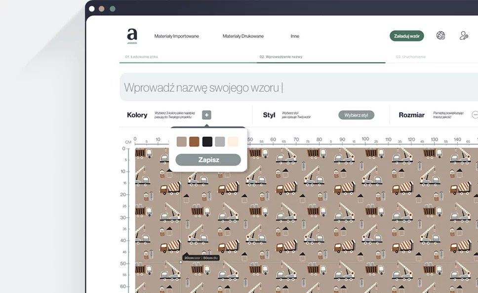Select the brown color swatch

point(194,142)
